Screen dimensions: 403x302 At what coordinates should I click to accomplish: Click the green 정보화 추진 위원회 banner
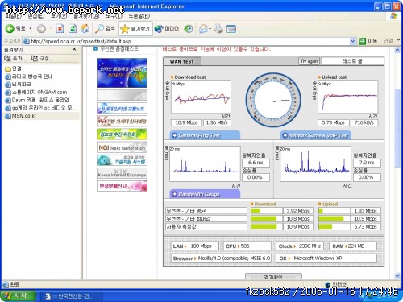(x=122, y=134)
